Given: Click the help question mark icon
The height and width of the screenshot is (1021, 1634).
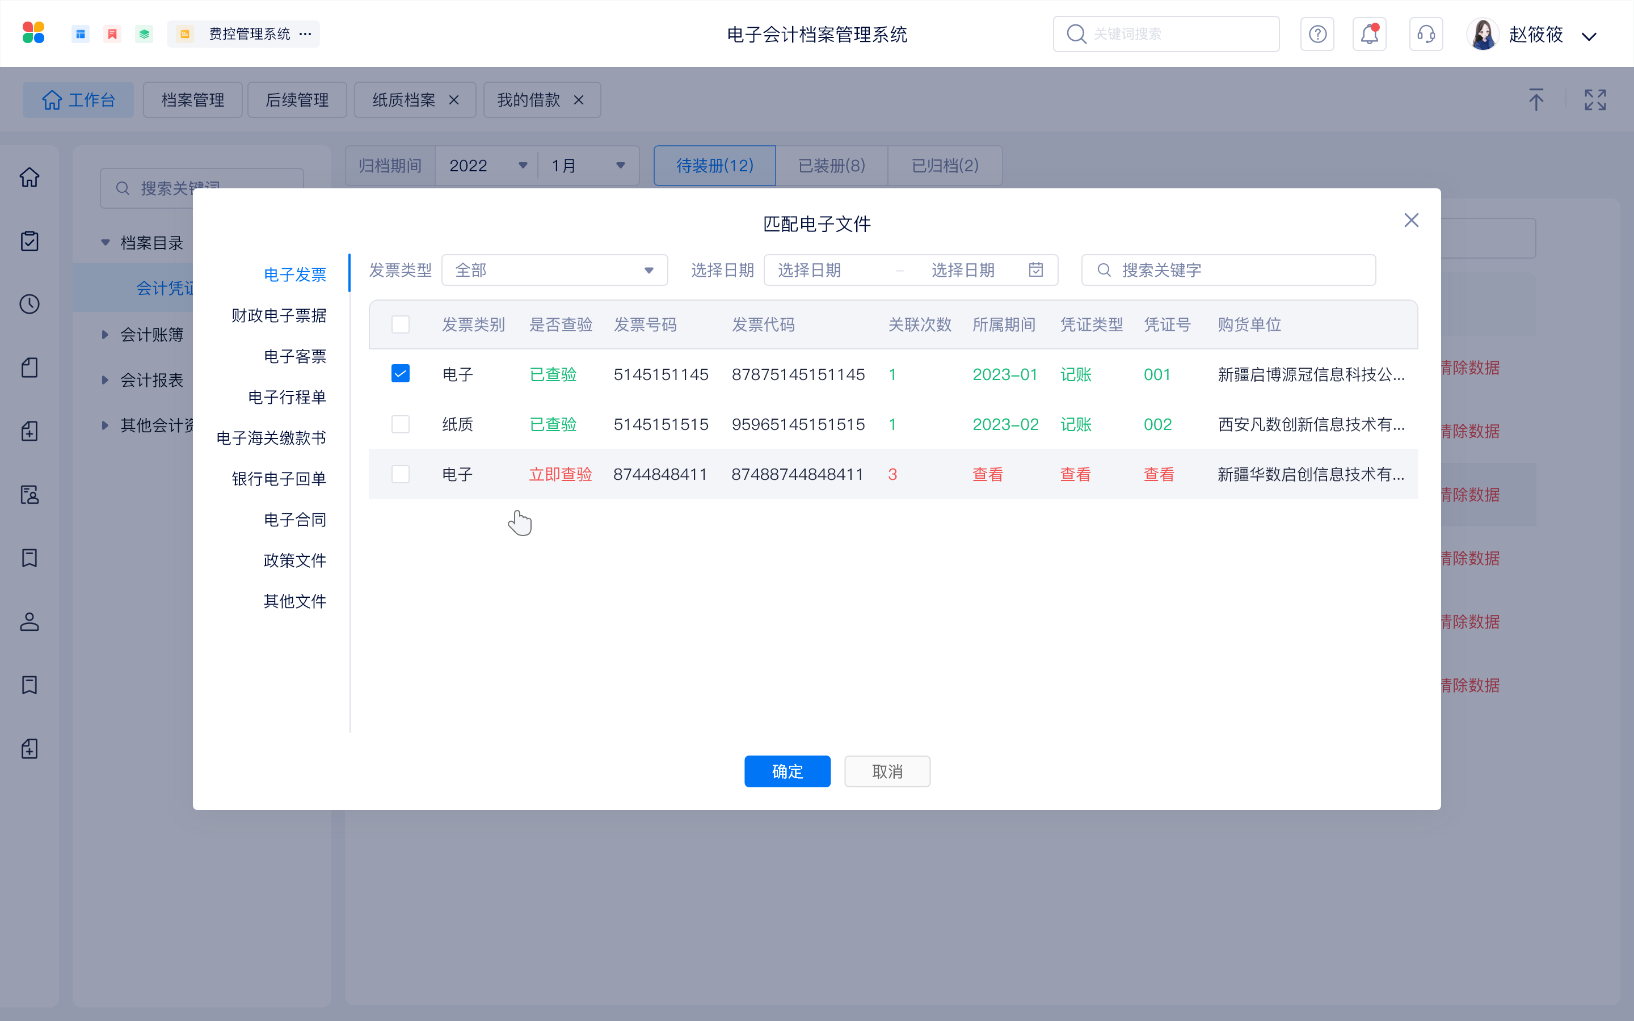Looking at the screenshot, I should pos(1317,34).
